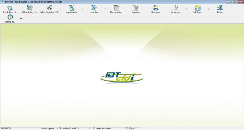Click the Respaldo backup icon
The height and width of the screenshot is (130, 244).
coord(175,8)
